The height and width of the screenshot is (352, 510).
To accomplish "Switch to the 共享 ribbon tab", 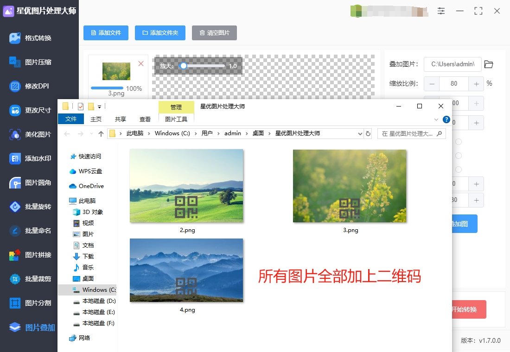I will click(x=121, y=119).
